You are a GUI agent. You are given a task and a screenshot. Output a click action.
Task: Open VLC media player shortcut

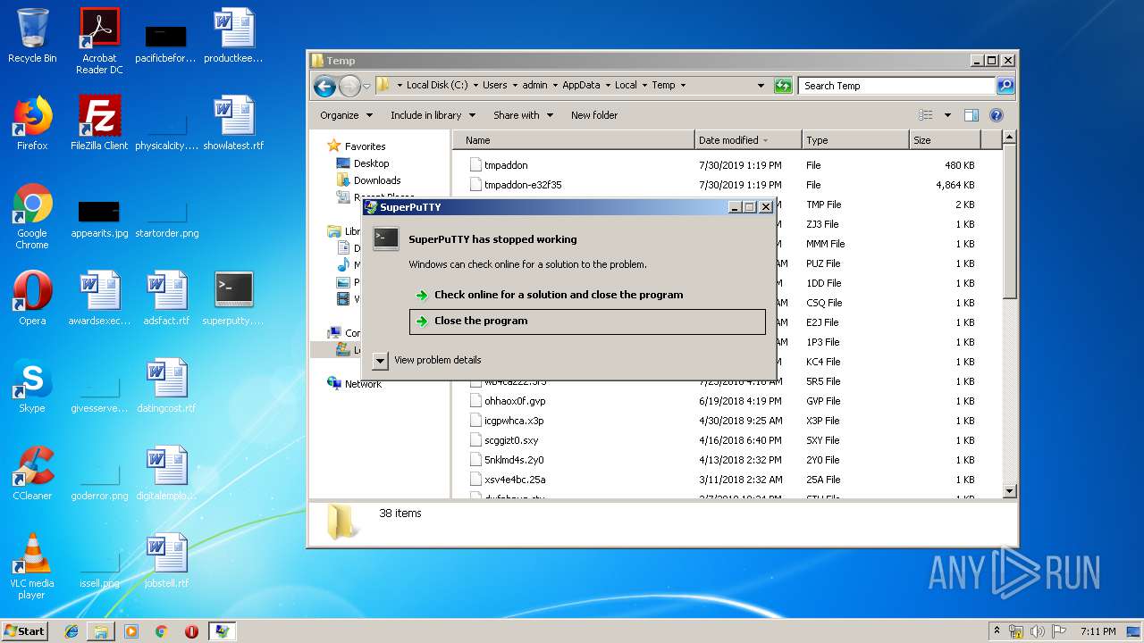coord(32,565)
